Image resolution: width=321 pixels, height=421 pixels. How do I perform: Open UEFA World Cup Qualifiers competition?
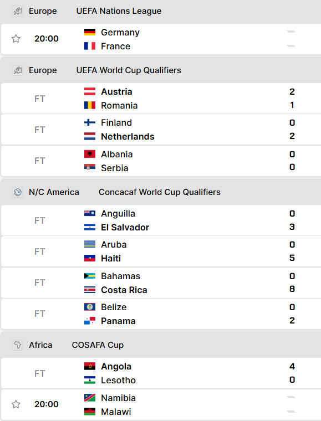coord(129,70)
